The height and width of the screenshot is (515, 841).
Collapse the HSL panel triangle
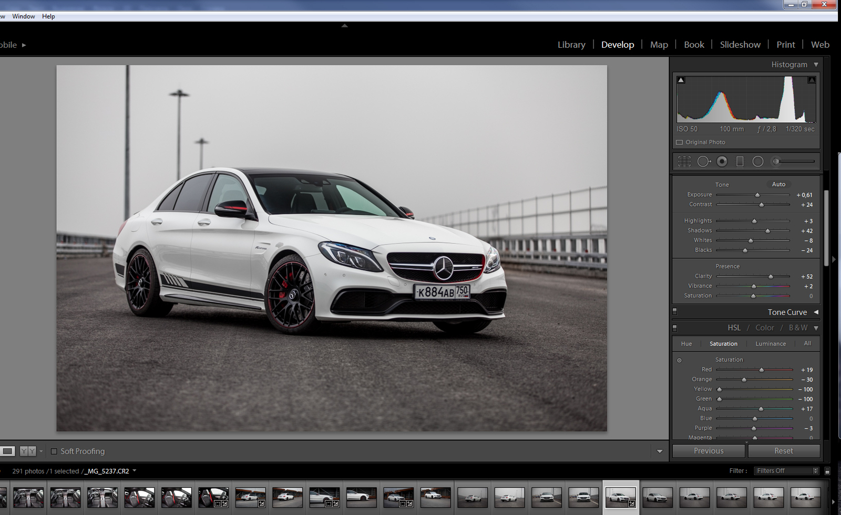tap(816, 328)
